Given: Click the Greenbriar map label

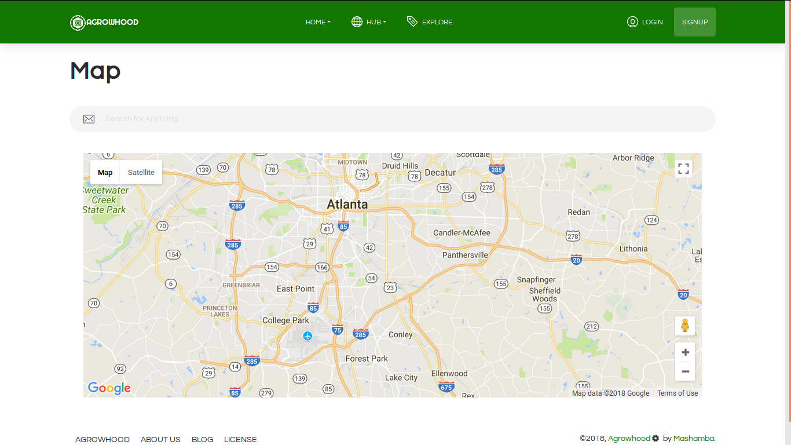Looking at the screenshot, I should 241,285.
